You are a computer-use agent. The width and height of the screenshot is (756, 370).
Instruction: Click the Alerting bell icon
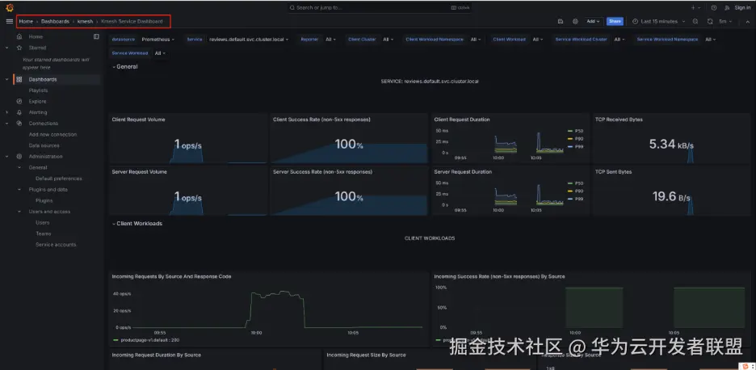(19, 112)
